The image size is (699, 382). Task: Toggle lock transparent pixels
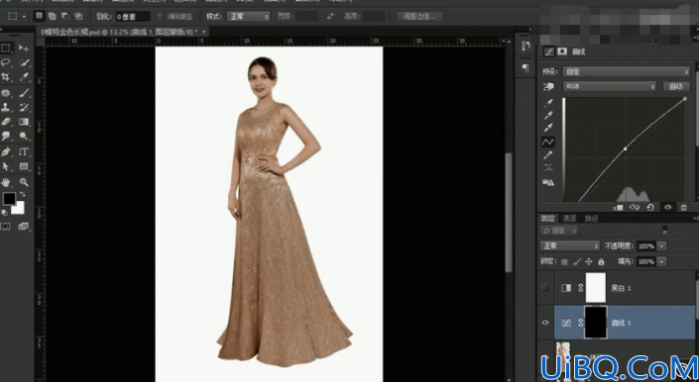[x=564, y=262]
